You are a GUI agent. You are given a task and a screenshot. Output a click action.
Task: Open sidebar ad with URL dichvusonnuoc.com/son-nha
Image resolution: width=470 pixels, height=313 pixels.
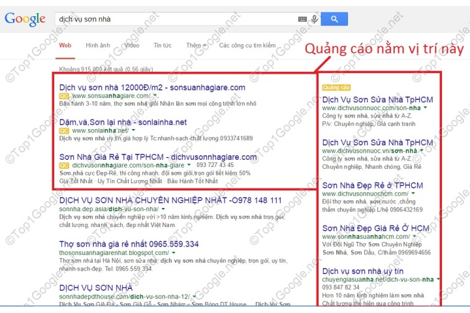(378, 100)
